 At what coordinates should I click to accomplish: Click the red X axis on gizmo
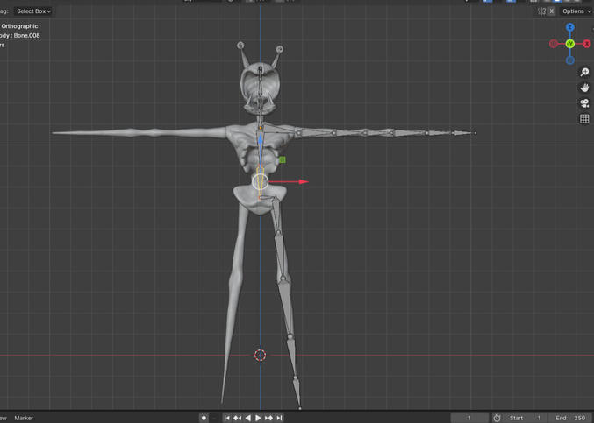coord(586,44)
